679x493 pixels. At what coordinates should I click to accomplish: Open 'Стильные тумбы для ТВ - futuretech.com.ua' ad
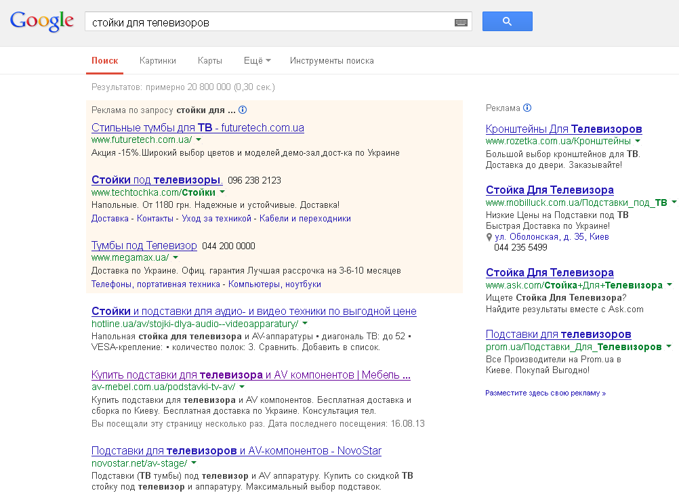pyautogui.click(x=198, y=128)
